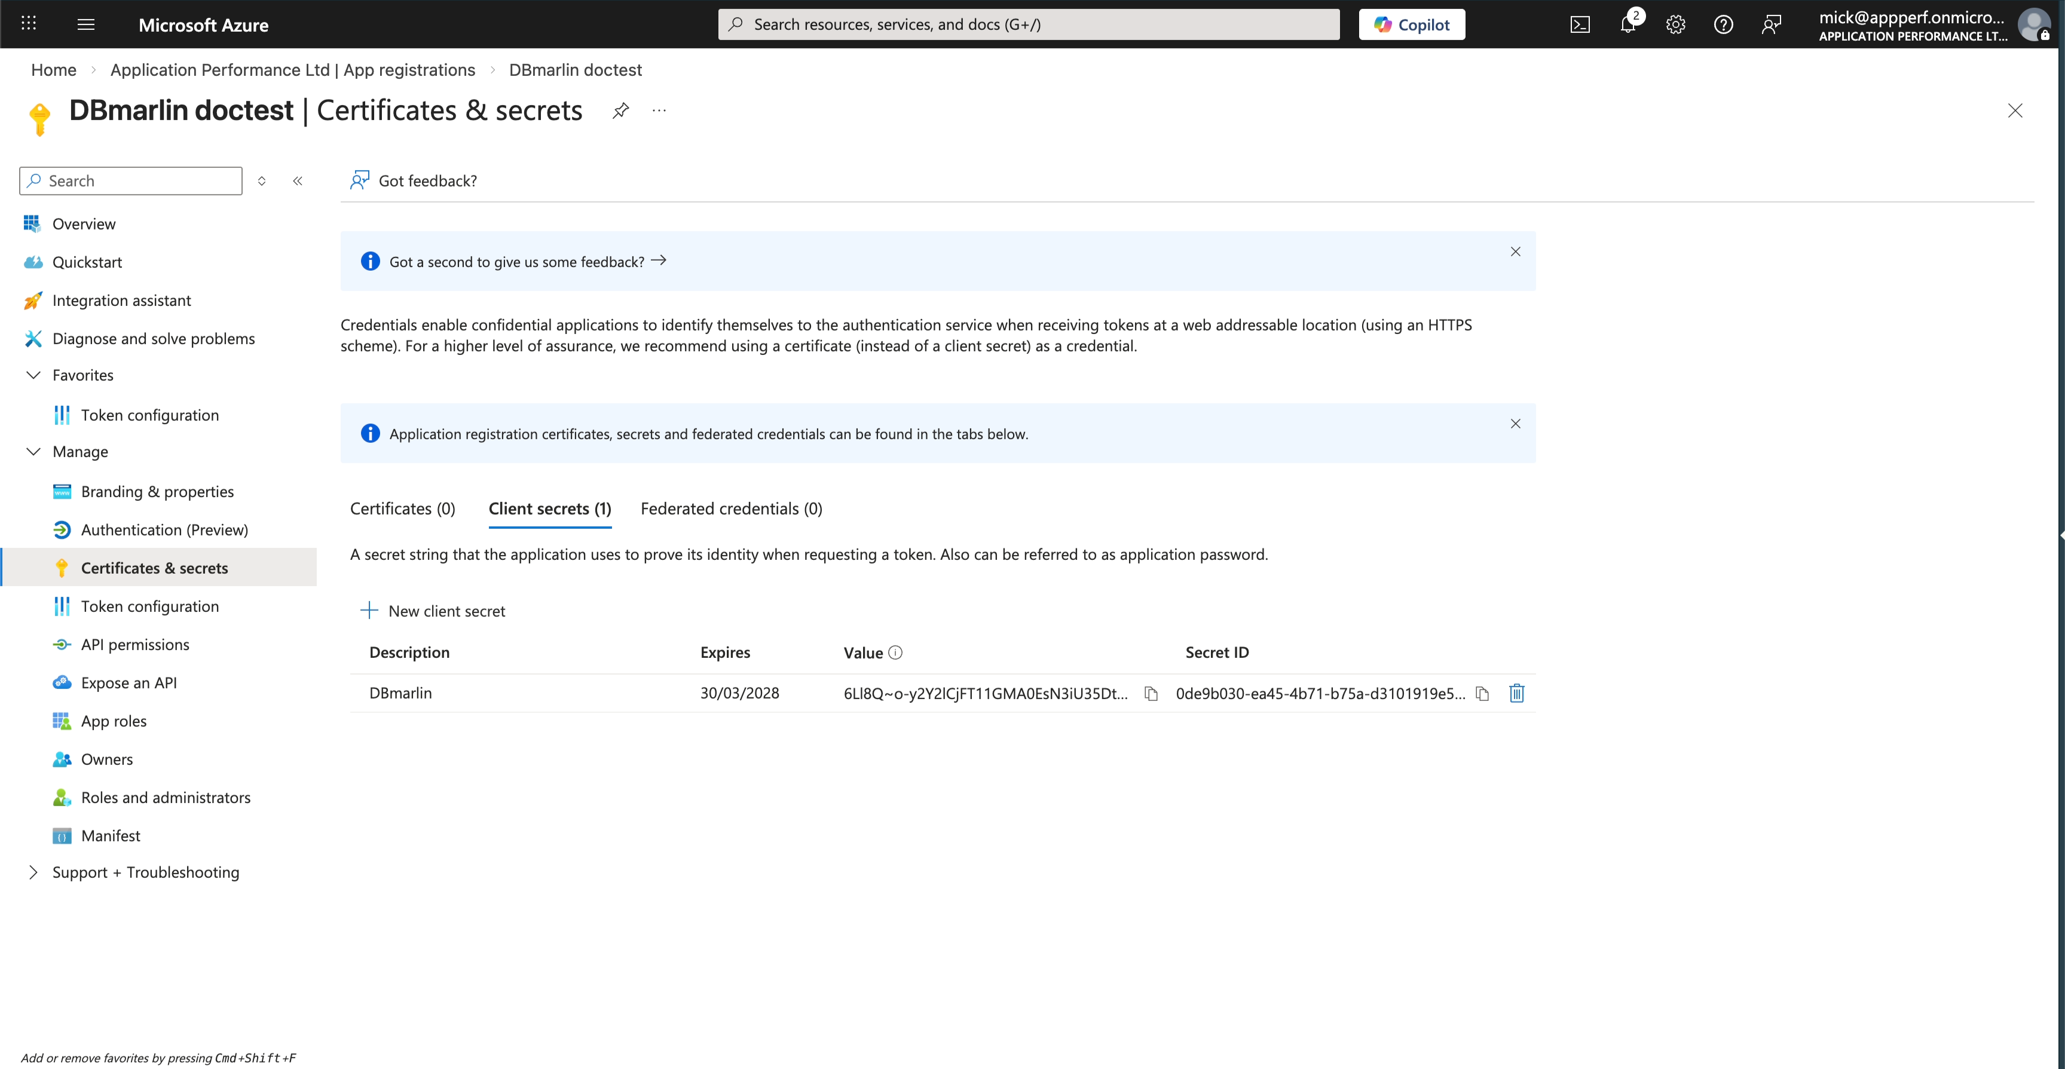Dismiss the feedback request banner

click(1515, 252)
